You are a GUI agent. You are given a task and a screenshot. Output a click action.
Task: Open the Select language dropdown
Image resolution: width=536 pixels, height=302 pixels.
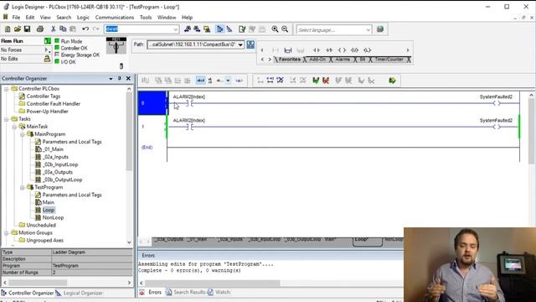[x=368, y=30]
